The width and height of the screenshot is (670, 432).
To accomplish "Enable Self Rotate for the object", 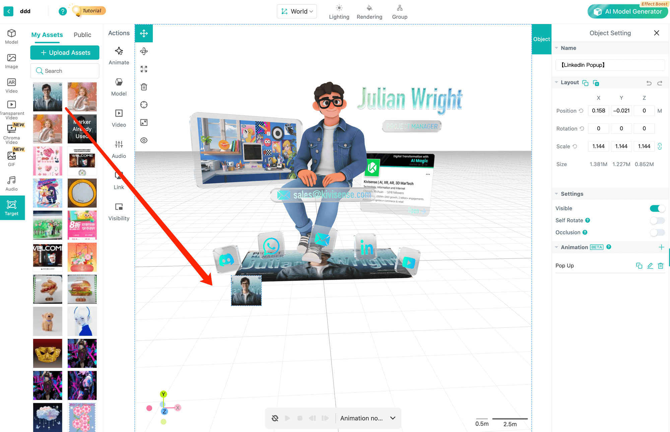I will [657, 220].
